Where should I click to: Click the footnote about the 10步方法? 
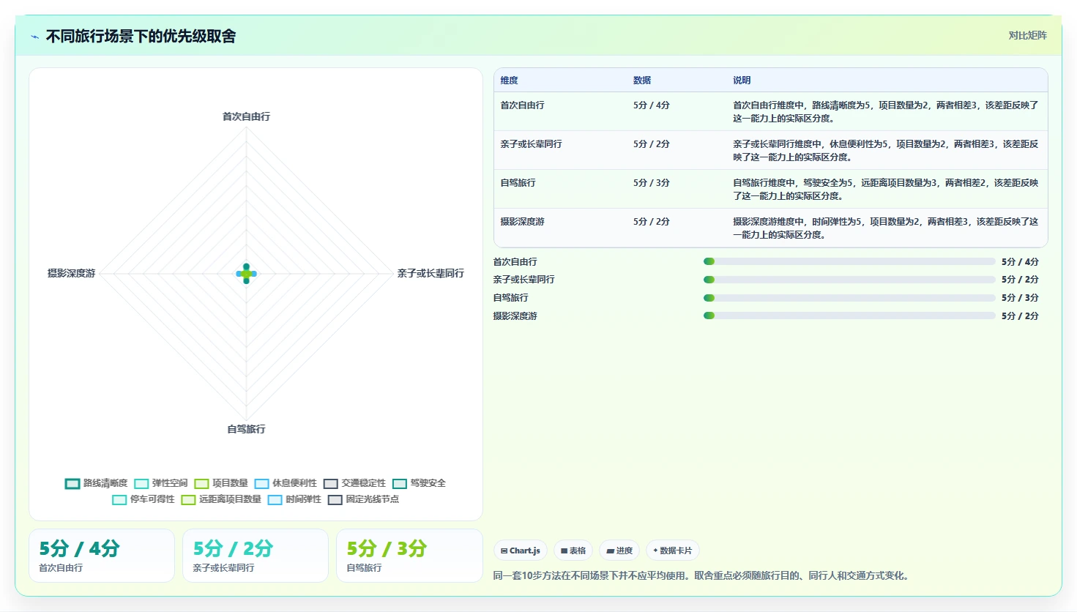[x=703, y=576]
